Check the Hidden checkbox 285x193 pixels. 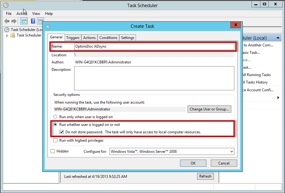(x=52, y=151)
